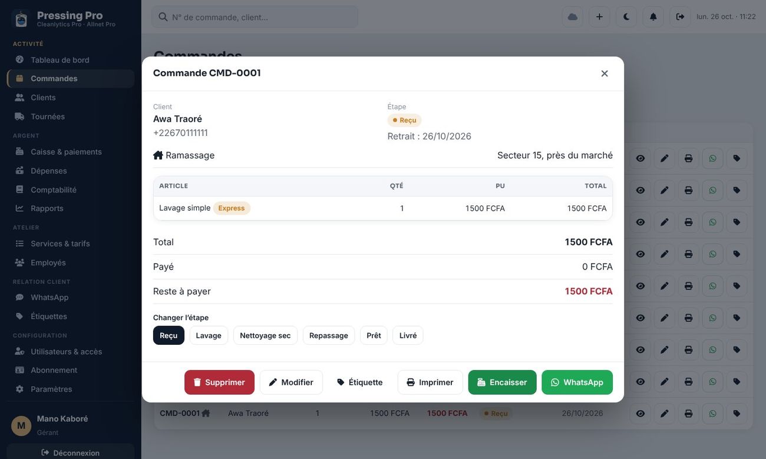
Task: Set the order stage to Livré
Action: click(x=408, y=335)
